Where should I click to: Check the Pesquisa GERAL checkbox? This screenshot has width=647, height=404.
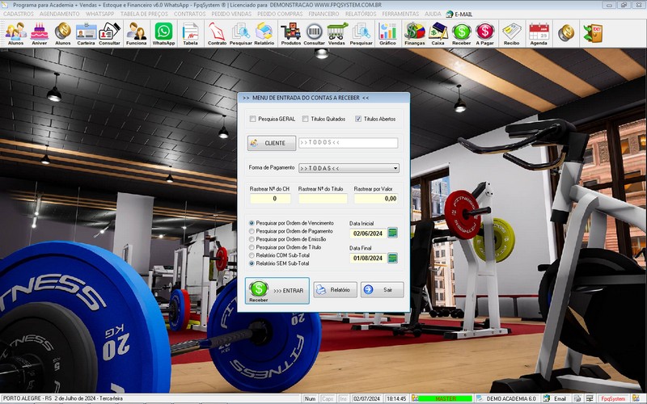[252, 119]
